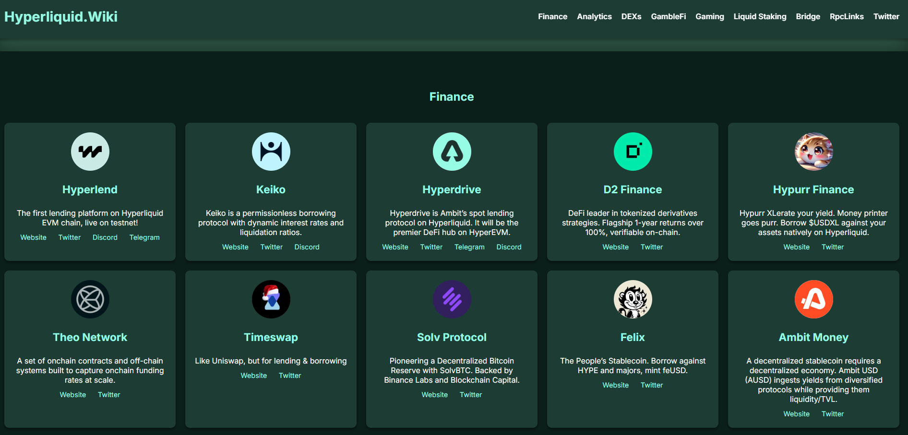Open Hyperdrive's Website link
This screenshot has width=908, height=435.
coord(395,247)
